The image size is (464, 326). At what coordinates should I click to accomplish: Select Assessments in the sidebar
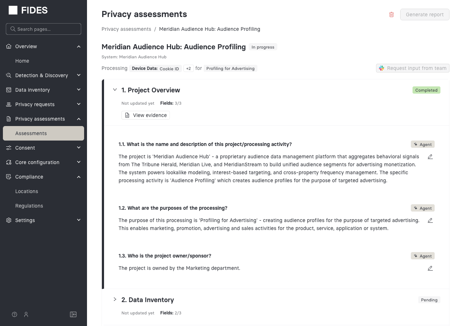[31, 133]
